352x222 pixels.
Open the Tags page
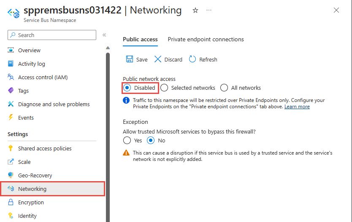(x=23, y=91)
